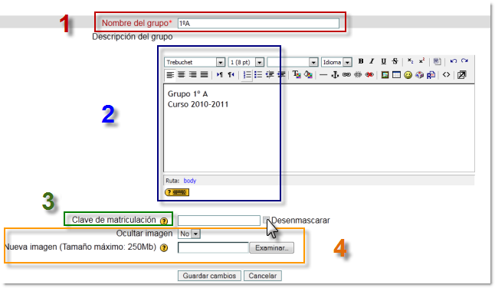Screen dimensions: 495x288
Task: Insert an image in the editor
Action: pyautogui.click(x=385, y=75)
